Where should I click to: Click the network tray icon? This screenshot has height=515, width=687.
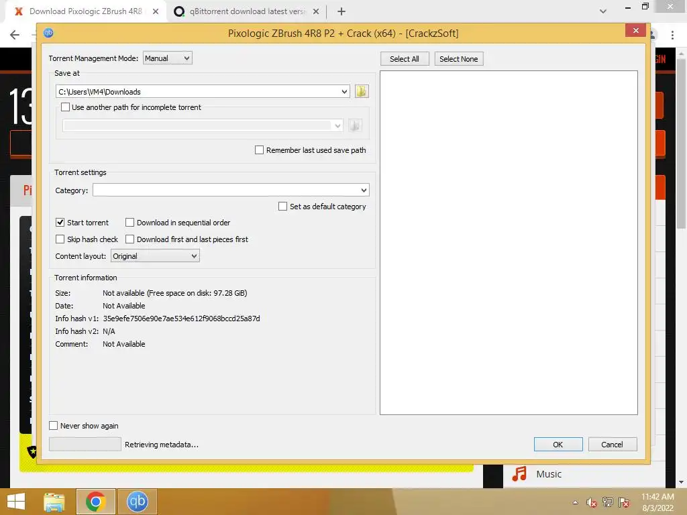(608, 502)
